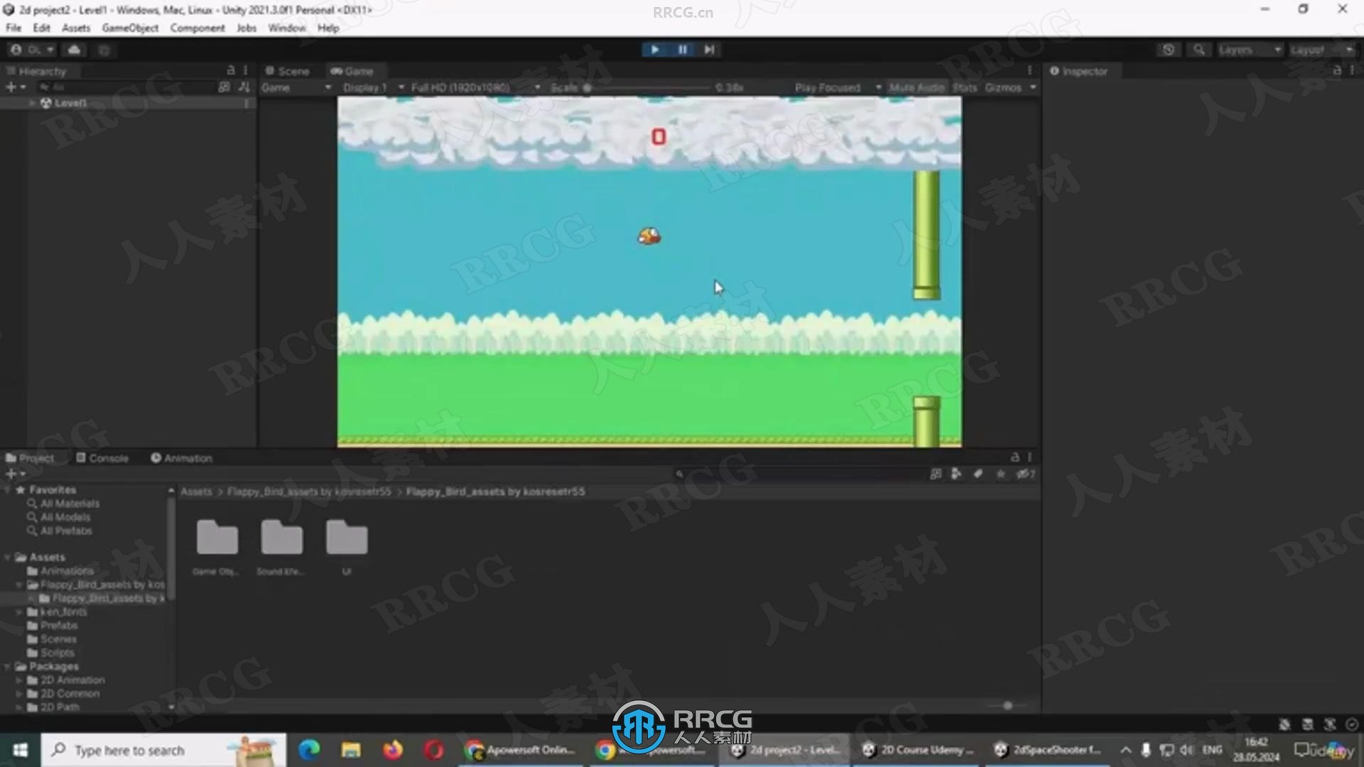Open the Gizmos dropdown arrow

tap(1033, 87)
